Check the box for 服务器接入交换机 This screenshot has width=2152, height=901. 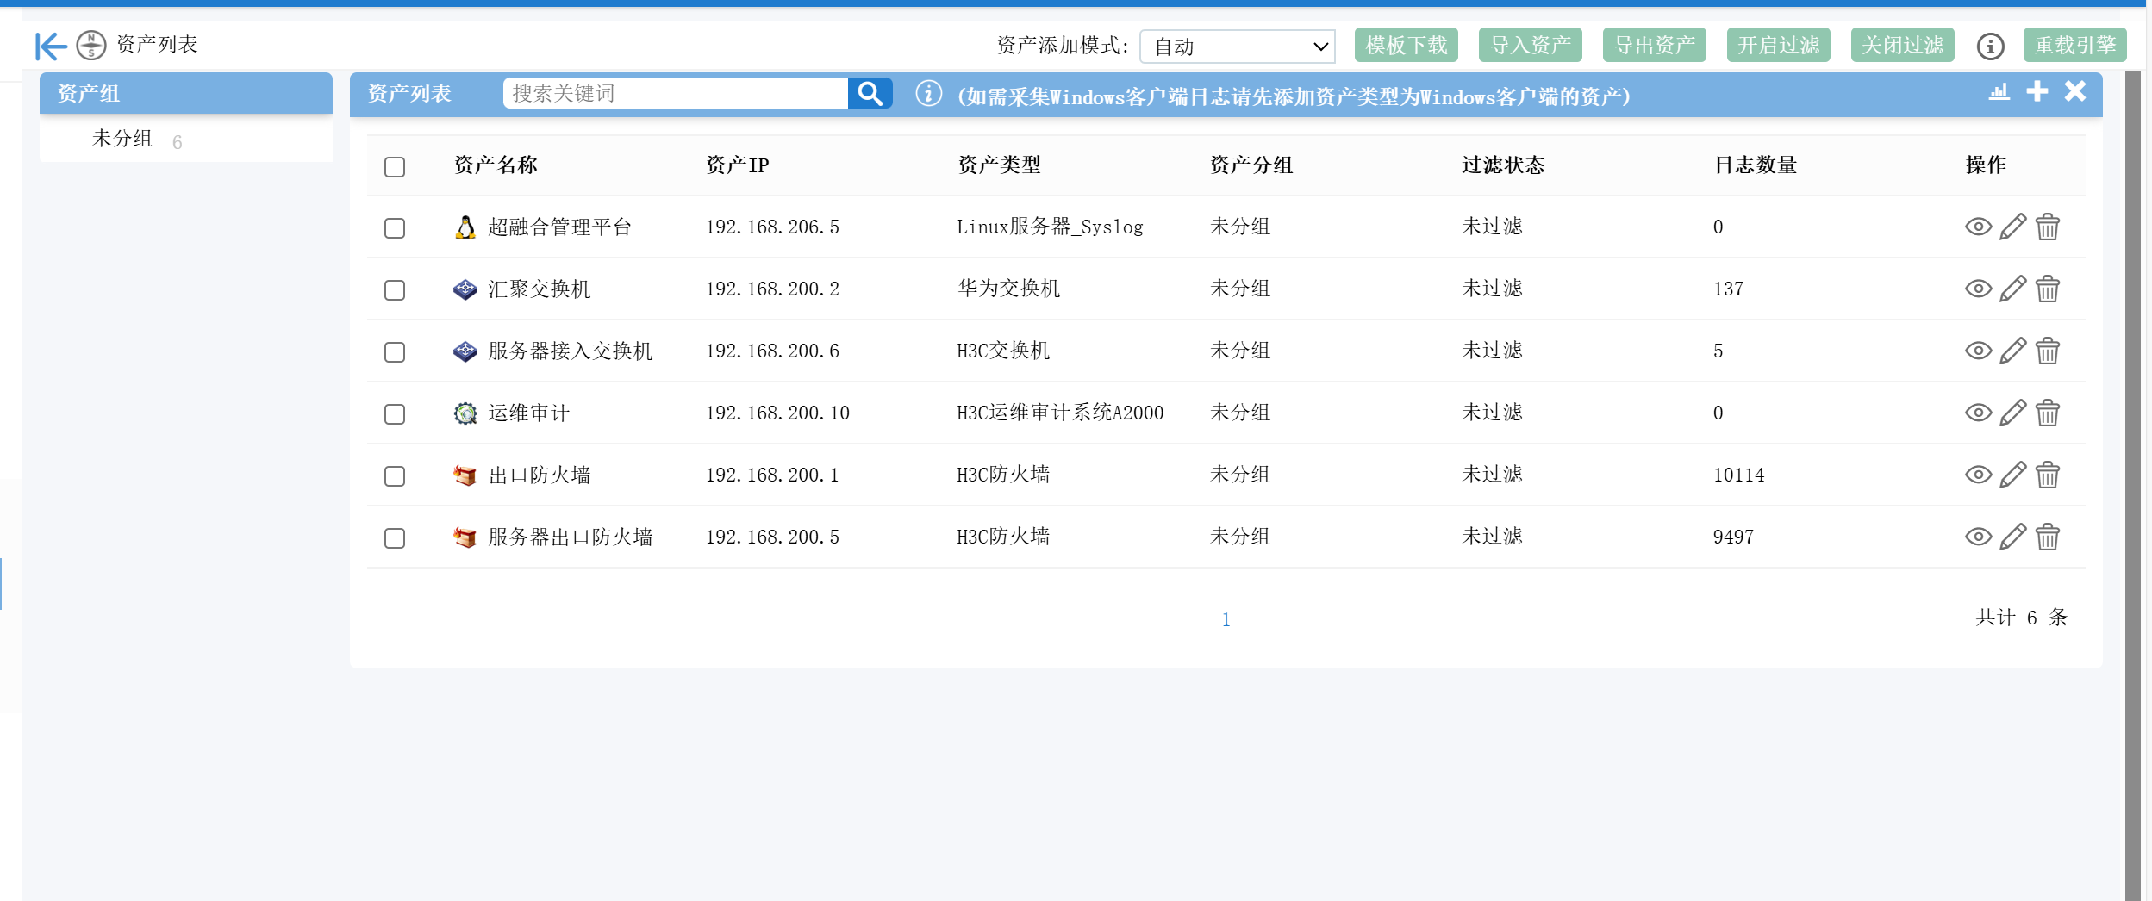[x=395, y=351]
